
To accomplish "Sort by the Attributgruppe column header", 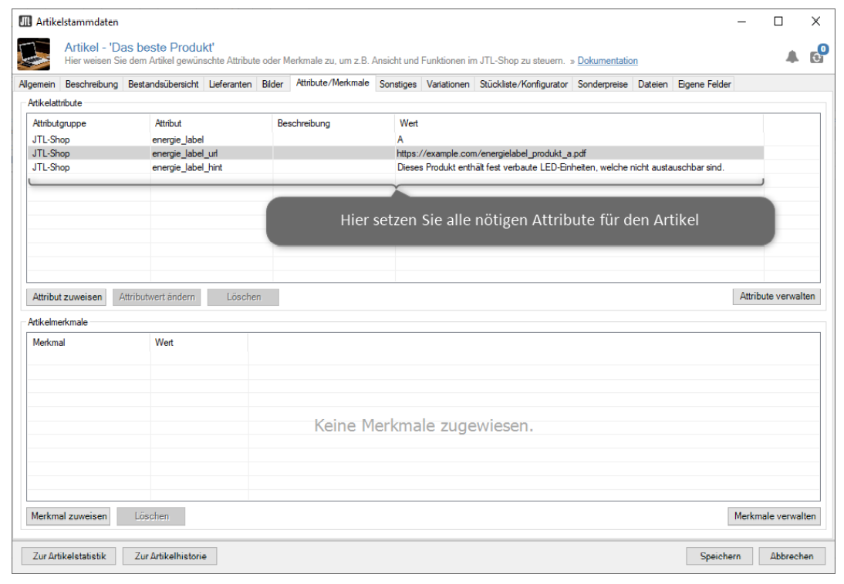I will point(89,123).
